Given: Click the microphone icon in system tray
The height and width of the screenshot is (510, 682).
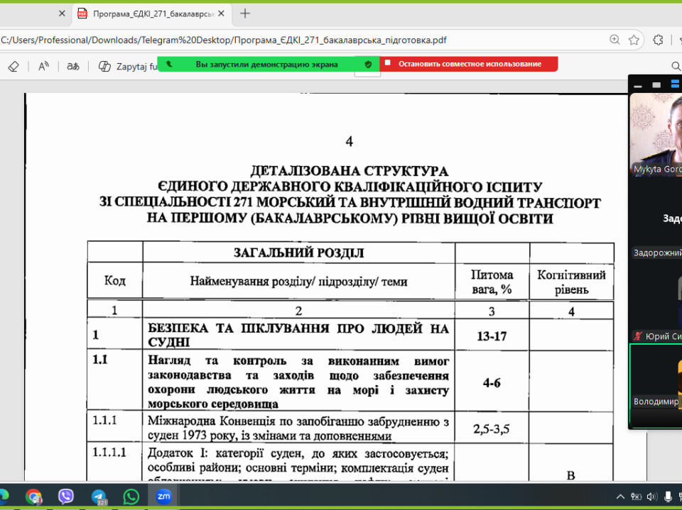Looking at the screenshot, I should point(668,497).
